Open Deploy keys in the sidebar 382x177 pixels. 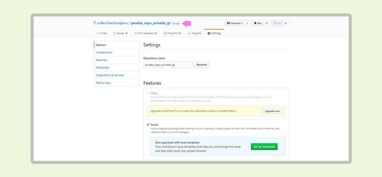[116, 83]
